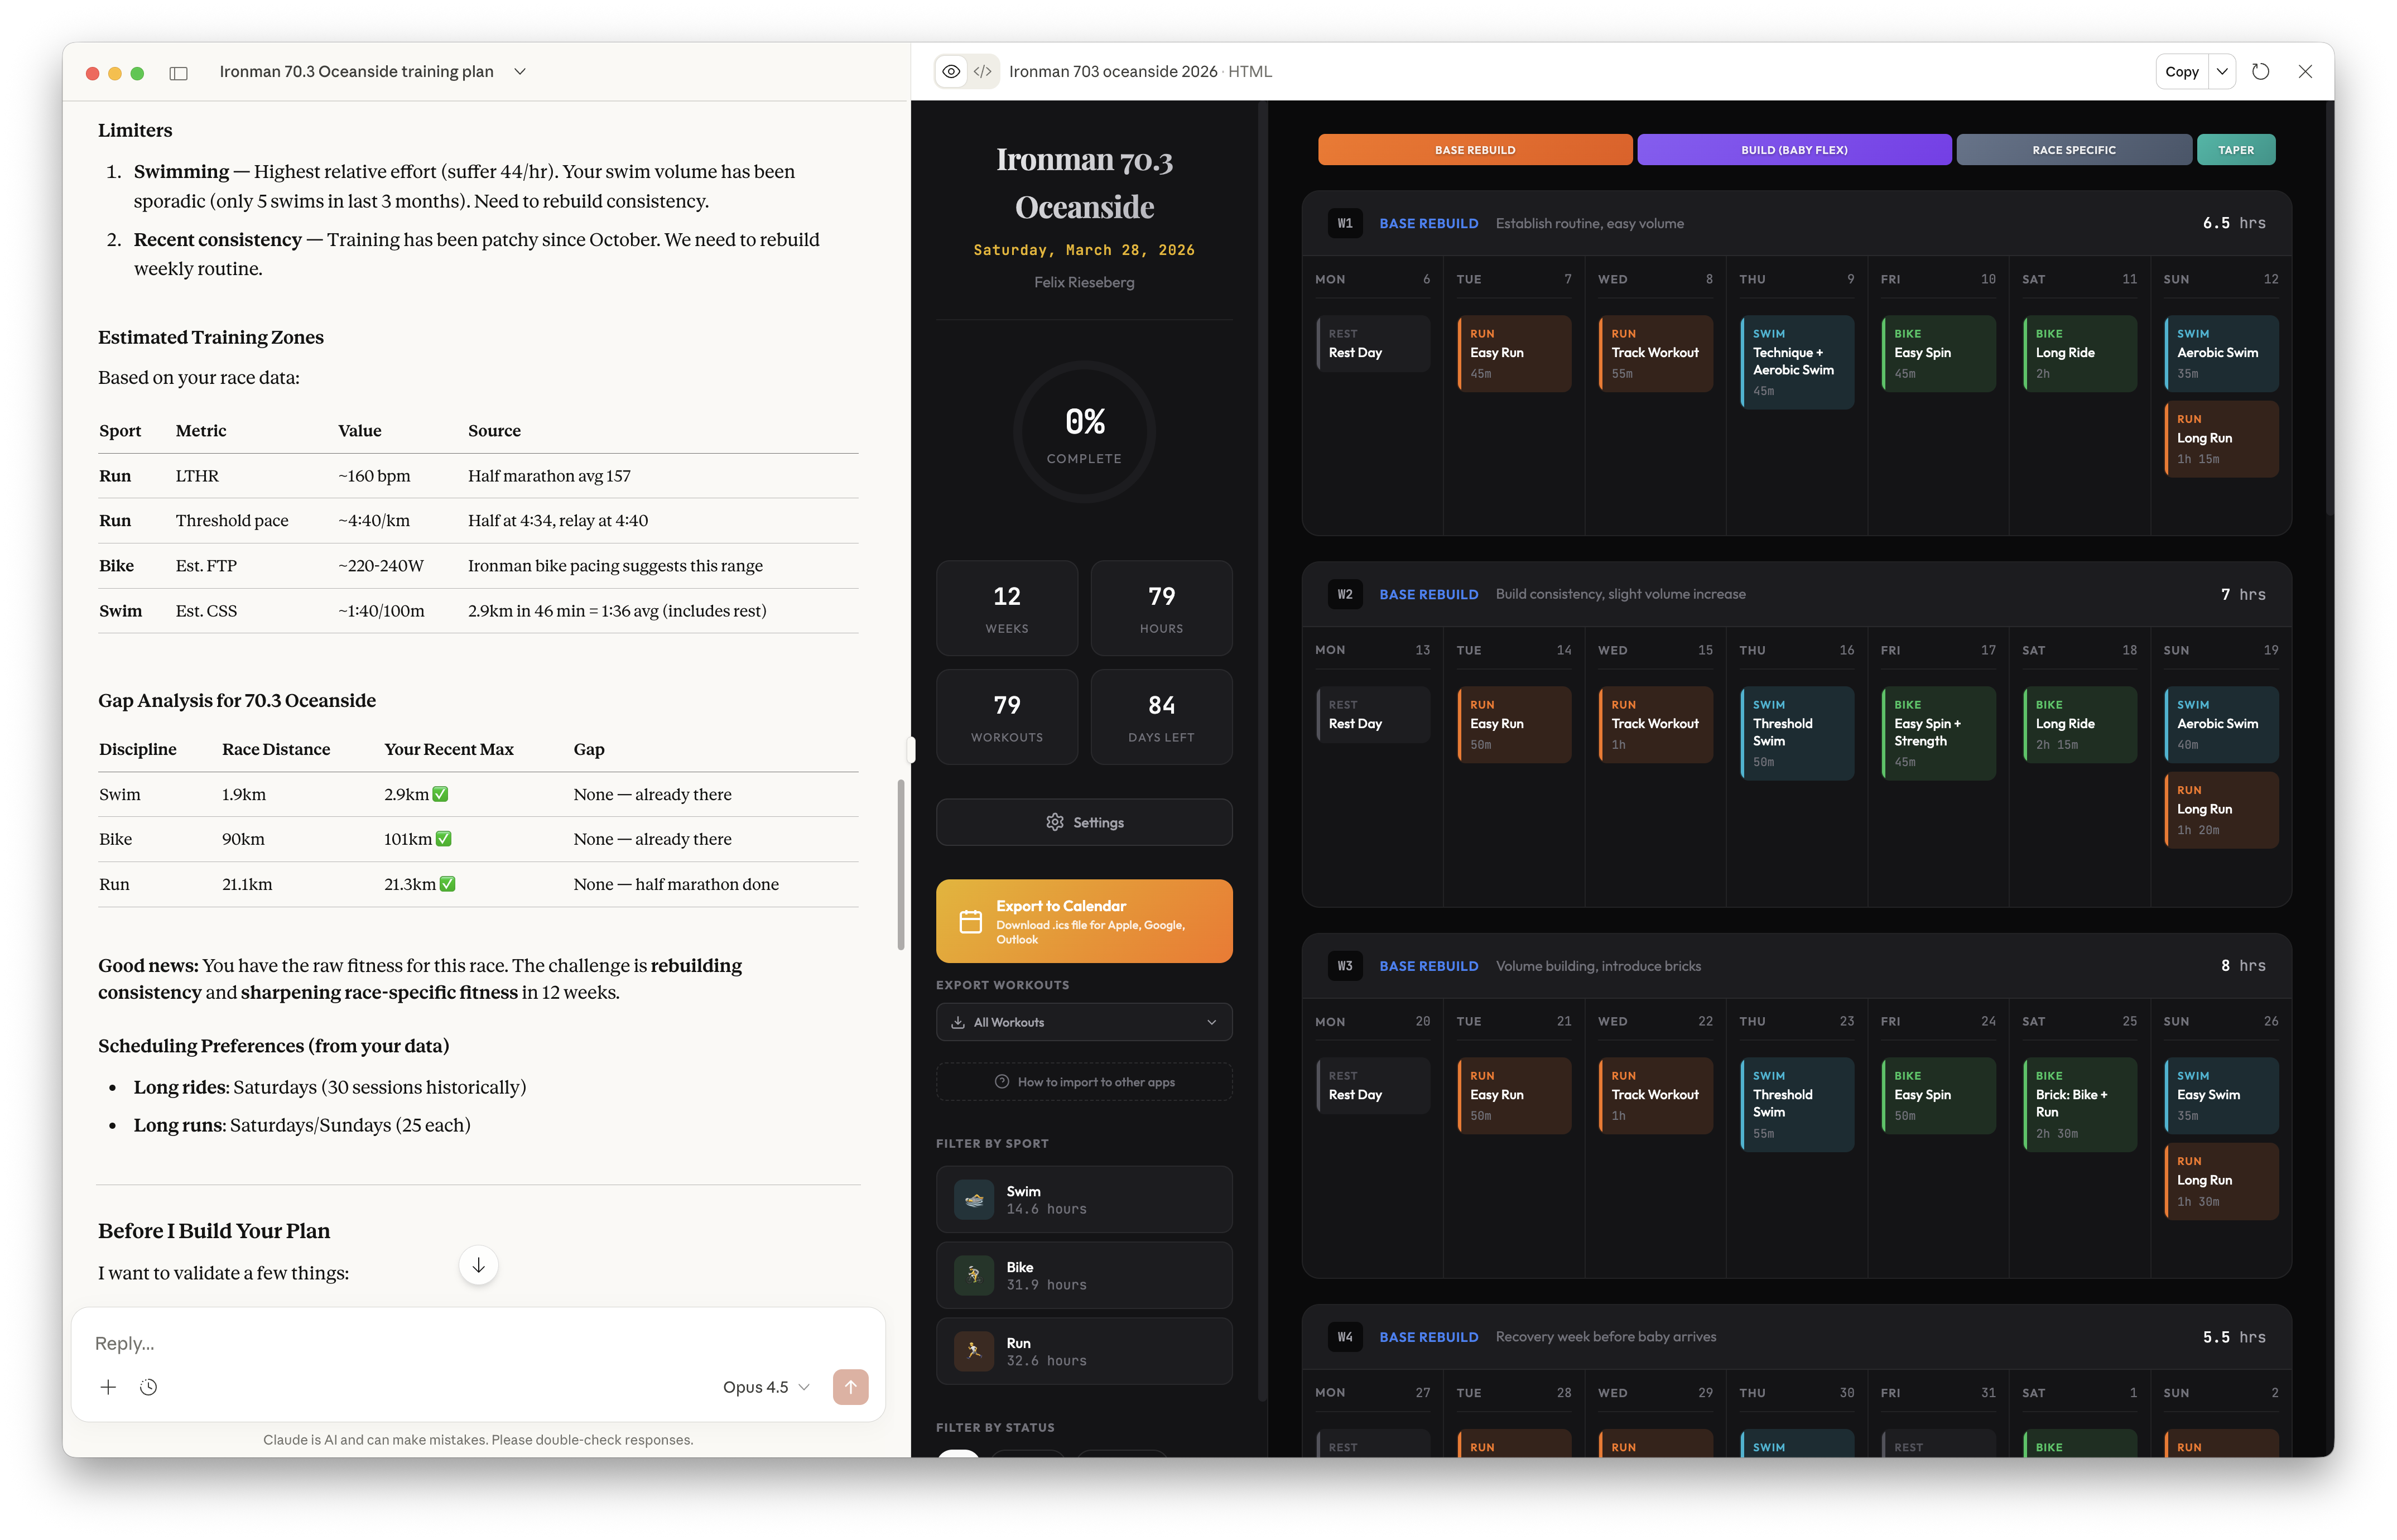Switch to code view of artifact
Image resolution: width=2397 pixels, height=1540 pixels.
[x=983, y=72]
